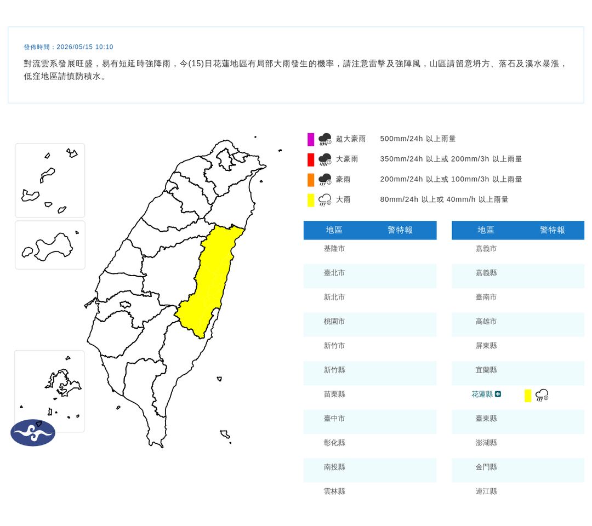Expand 花蓮縣 with the plus icon

498,394
